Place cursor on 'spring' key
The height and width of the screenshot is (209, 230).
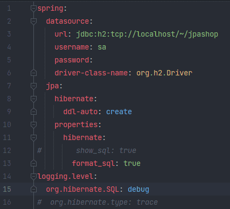(50, 9)
